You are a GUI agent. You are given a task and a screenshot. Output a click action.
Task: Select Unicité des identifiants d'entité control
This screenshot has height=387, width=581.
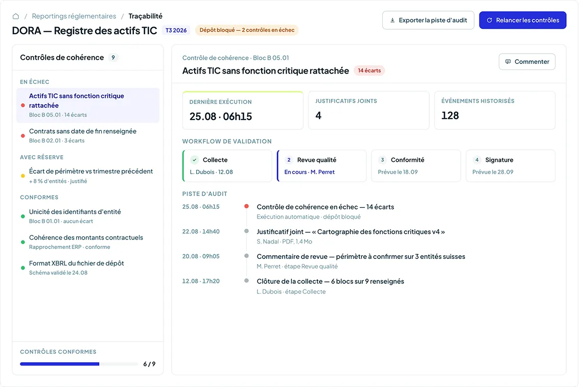88,216
